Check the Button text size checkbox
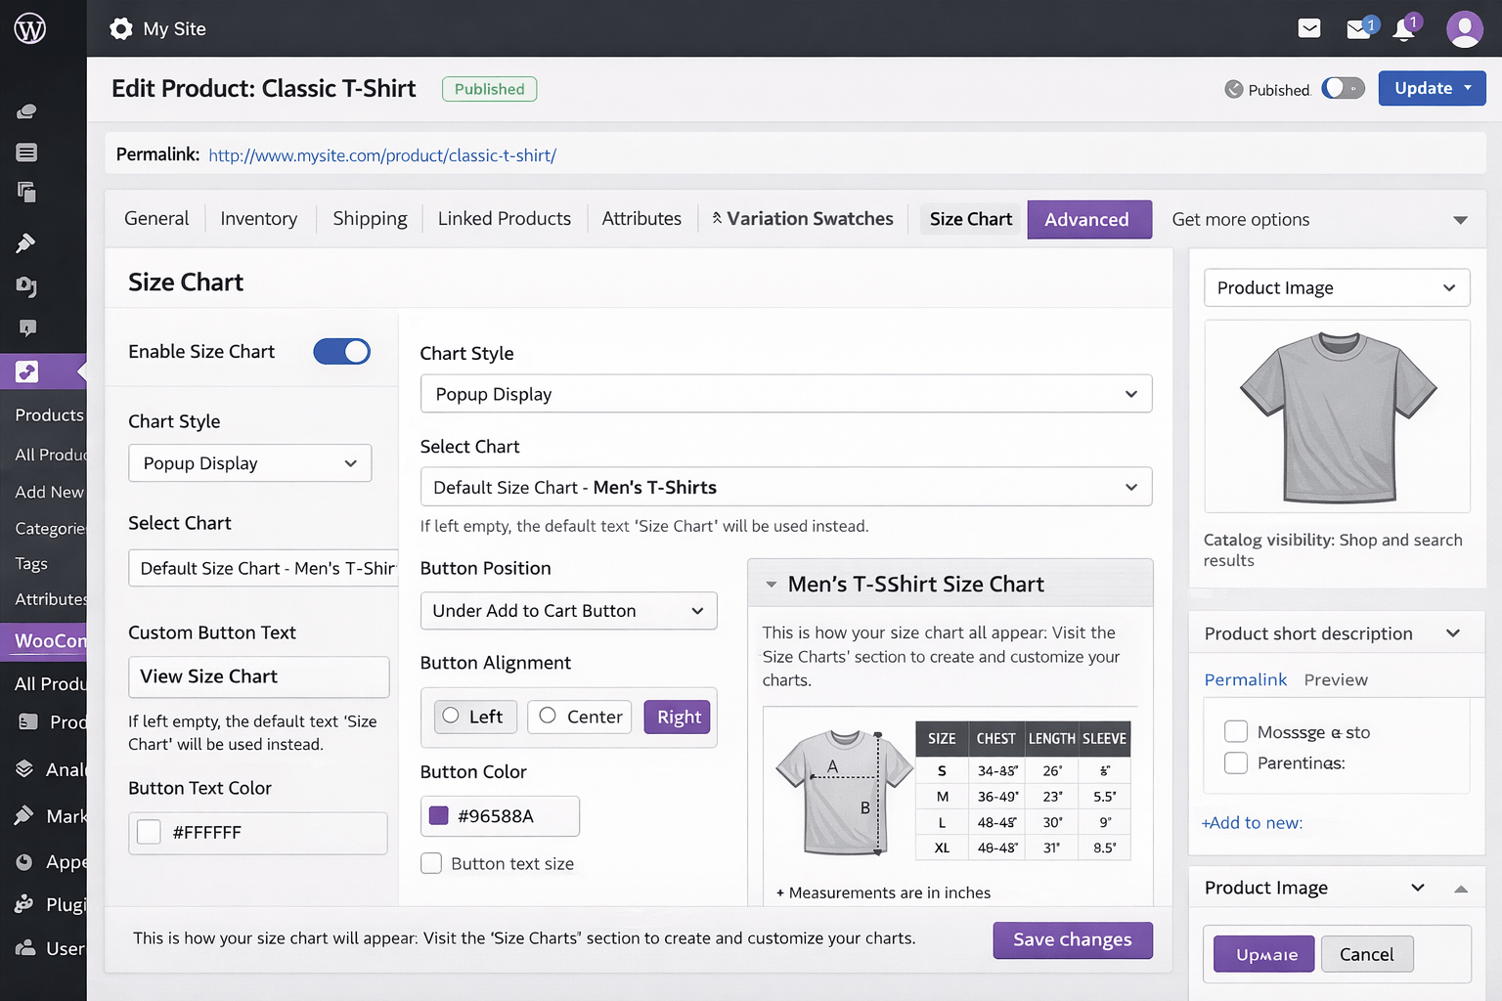This screenshot has width=1502, height=1001. pyautogui.click(x=431, y=863)
